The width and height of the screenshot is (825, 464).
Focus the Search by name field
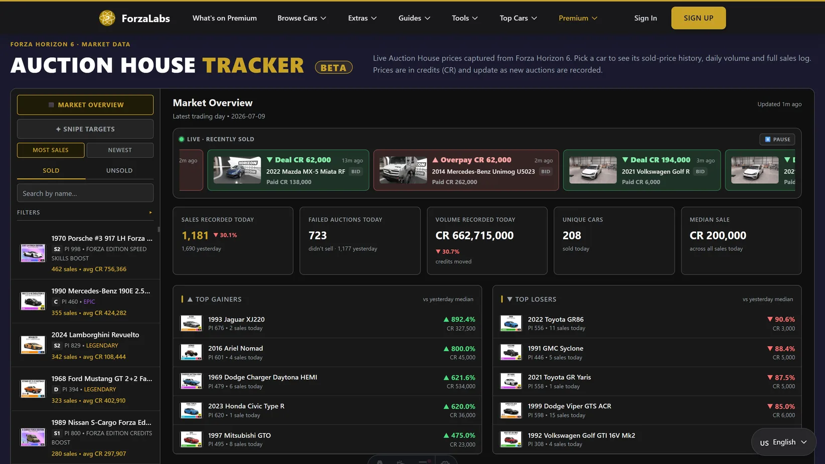[x=85, y=193]
